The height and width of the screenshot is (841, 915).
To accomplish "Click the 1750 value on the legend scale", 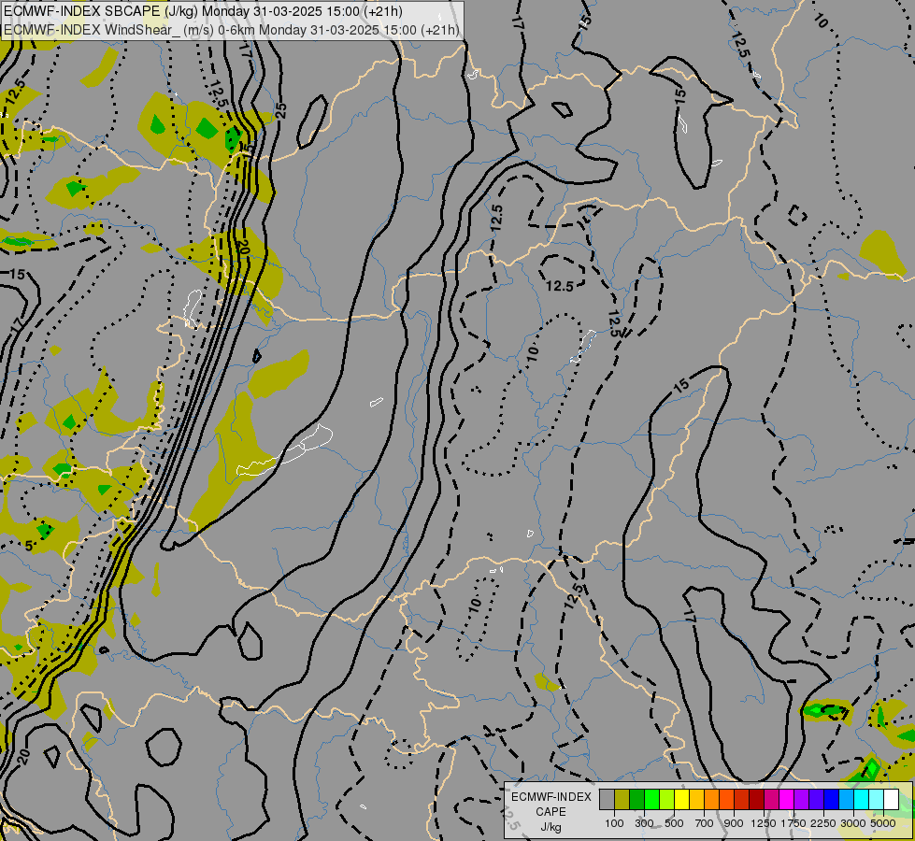I will click(x=793, y=823).
